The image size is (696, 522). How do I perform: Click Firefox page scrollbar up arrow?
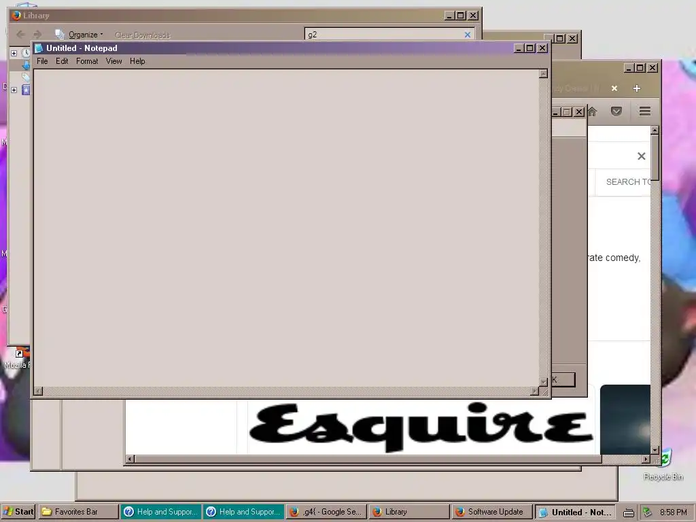[x=655, y=130]
